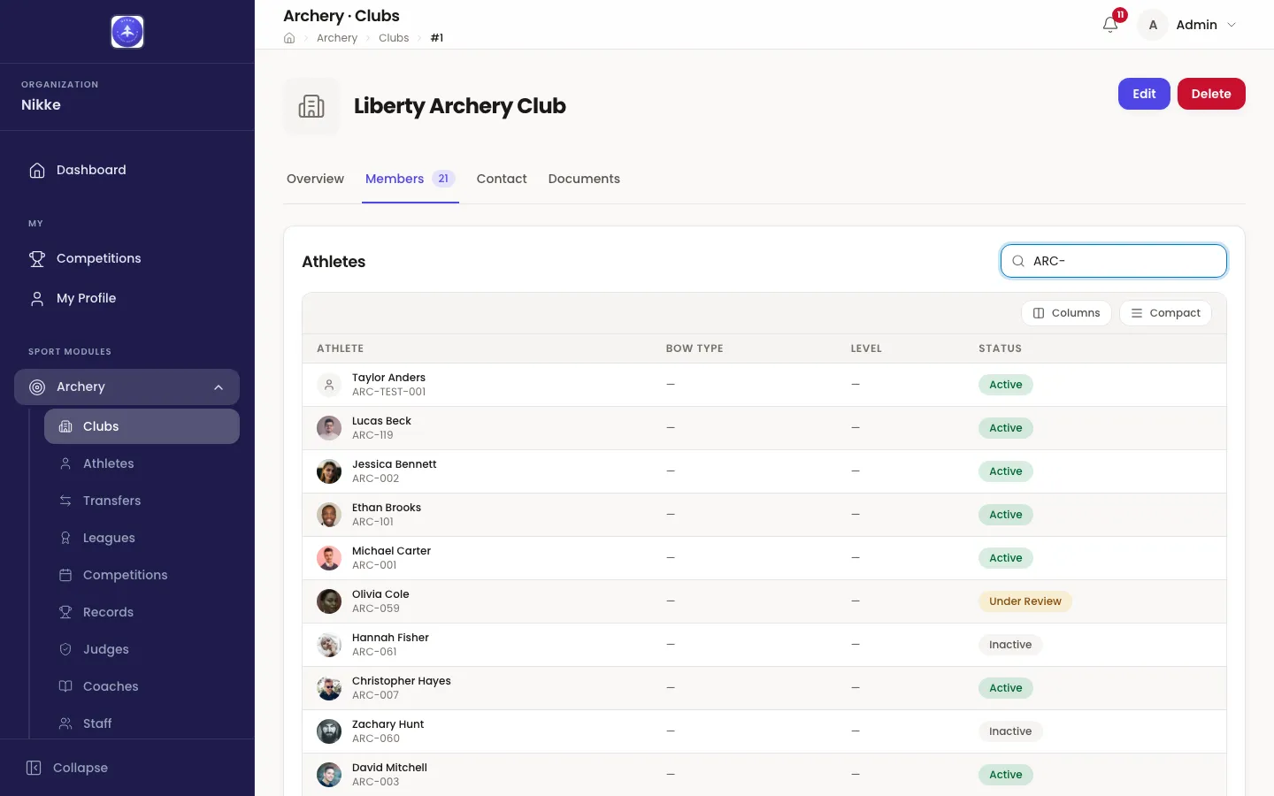
Task: Click the Compact density lines icon
Action: (1137, 313)
